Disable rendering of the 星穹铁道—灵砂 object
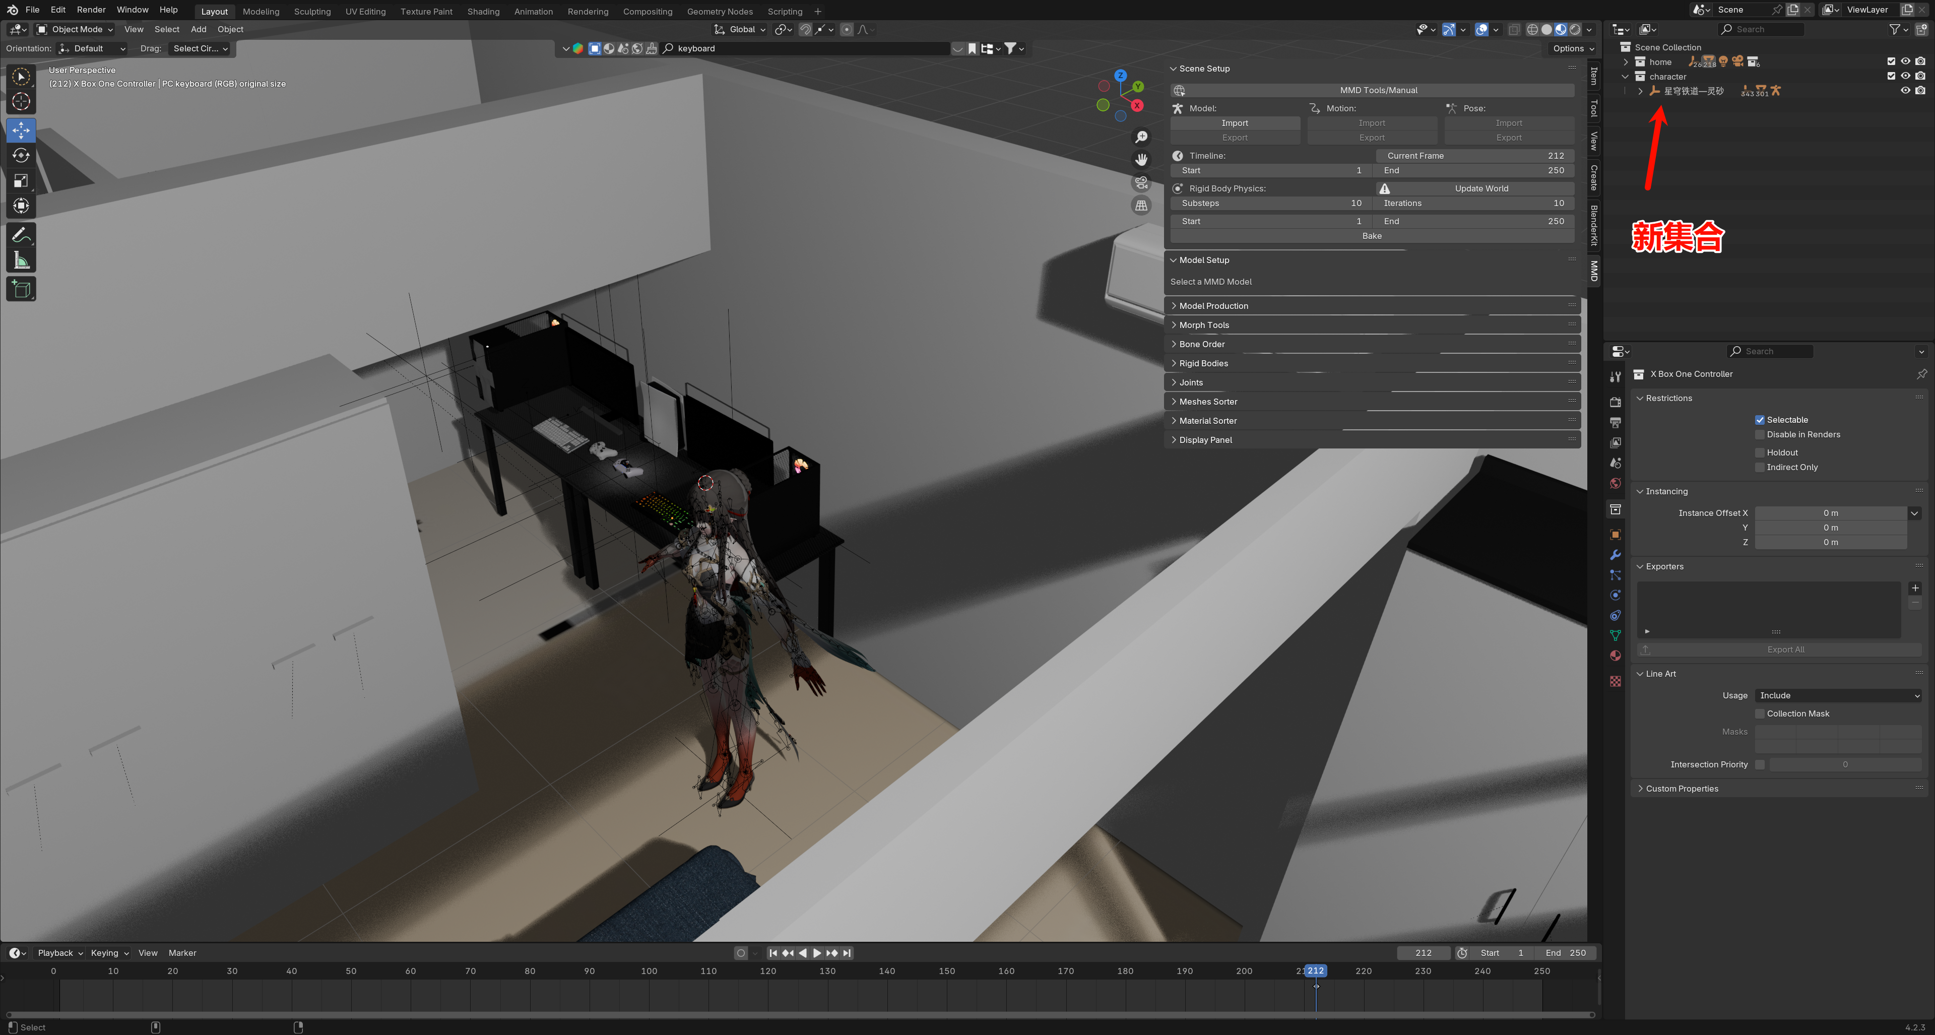Screen dimensions: 1935x1035 click(x=1920, y=90)
